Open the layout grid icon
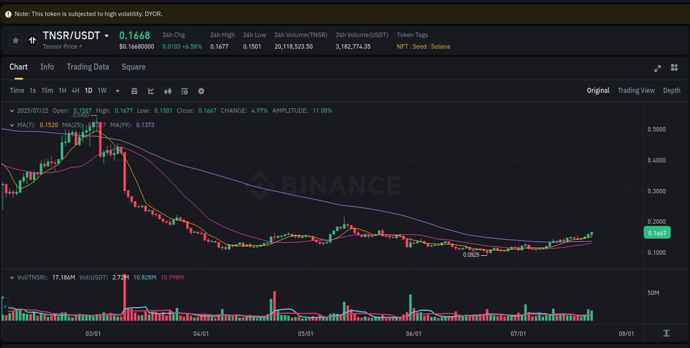This screenshot has width=690, height=348. 674,68
